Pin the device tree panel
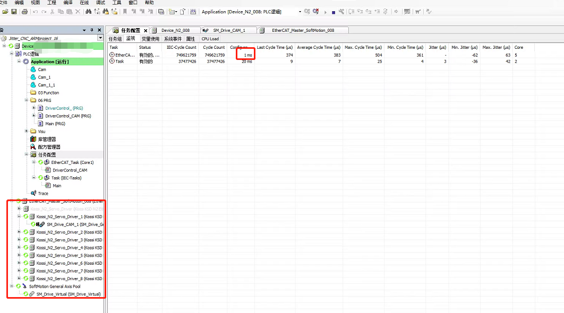This screenshot has height=313, width=564. (x=92, y=30)
